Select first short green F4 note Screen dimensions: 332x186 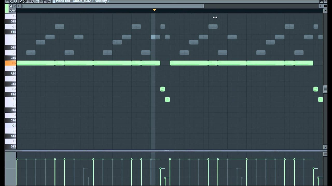click(167, 99)
